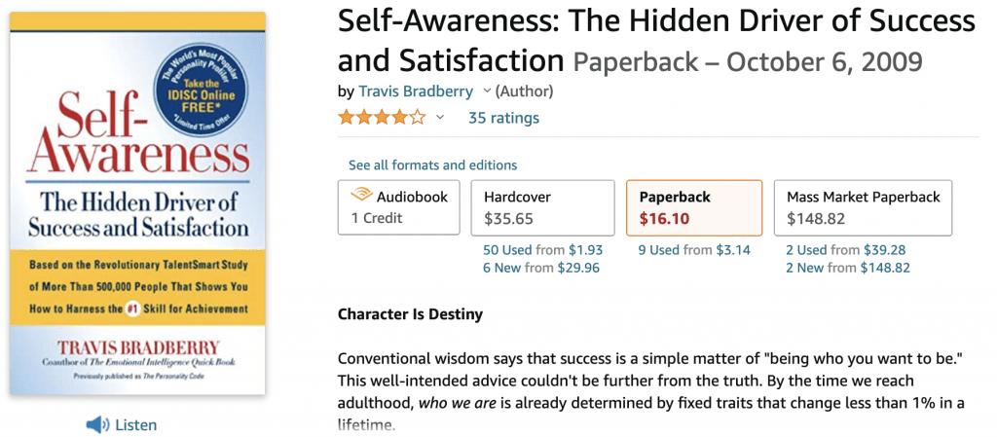
Task: Select the Hardcover format at $35.65
Action: [x=542, y=207]
